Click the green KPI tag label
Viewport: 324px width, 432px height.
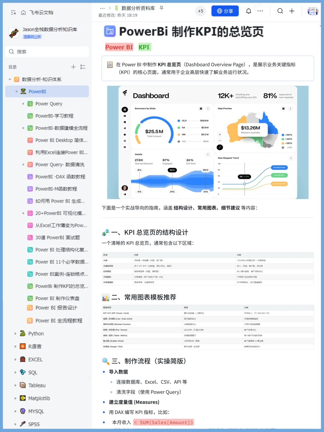tap(144, 47)
